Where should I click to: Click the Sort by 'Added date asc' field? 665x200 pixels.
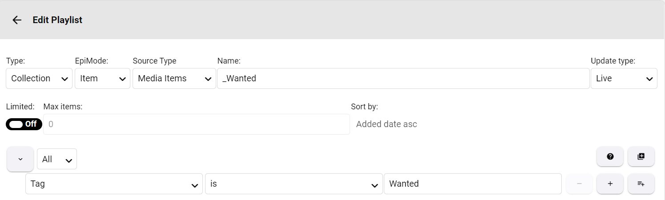tap(387, 124)
